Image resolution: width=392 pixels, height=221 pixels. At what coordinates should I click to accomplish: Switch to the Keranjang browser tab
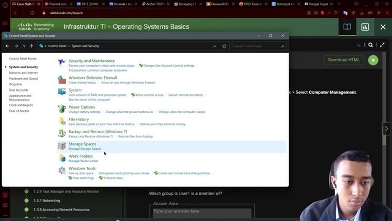187,4
